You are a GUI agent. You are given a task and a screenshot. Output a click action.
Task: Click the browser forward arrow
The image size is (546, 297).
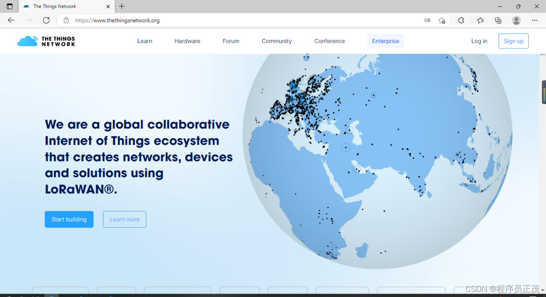tap(29, 20)
